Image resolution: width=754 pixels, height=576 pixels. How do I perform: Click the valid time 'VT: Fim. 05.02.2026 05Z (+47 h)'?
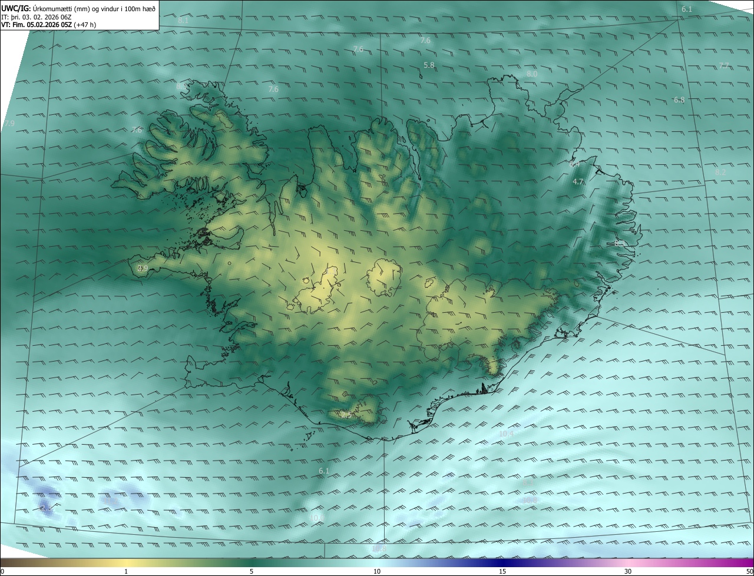[48, 25]
